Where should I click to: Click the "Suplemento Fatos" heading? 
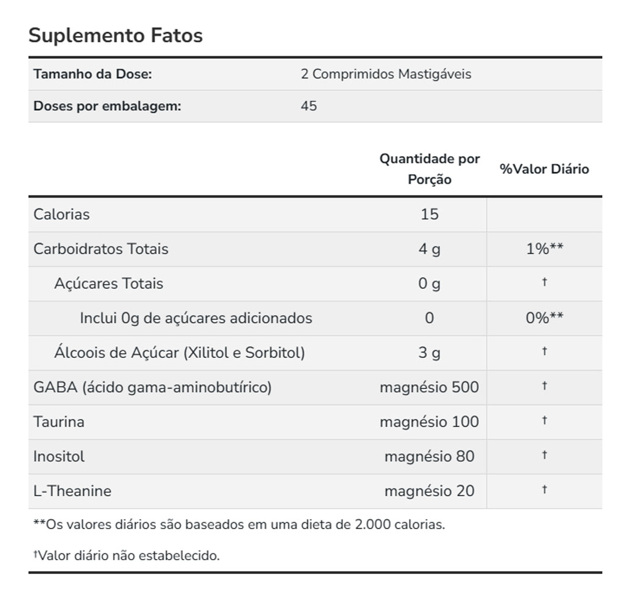116,35
